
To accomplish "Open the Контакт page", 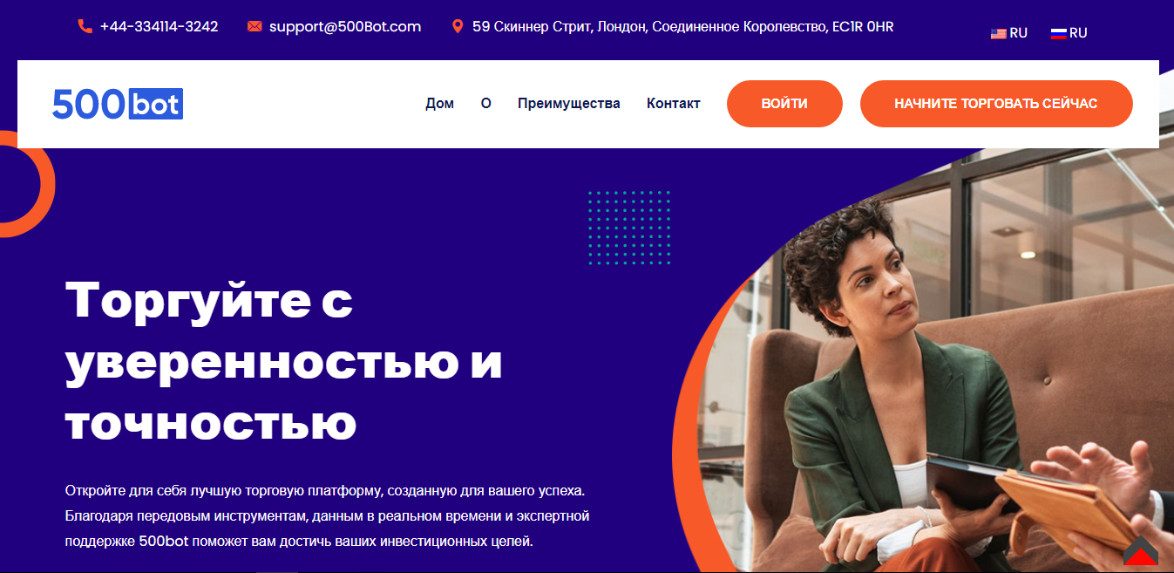I will 674,103.
